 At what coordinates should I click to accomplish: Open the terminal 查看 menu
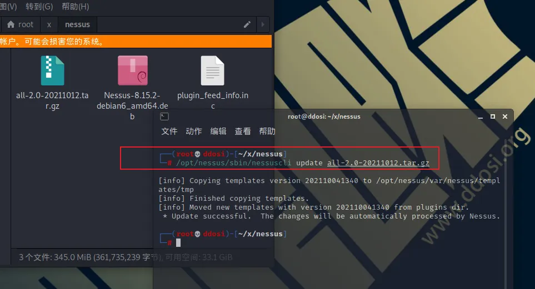243,131
